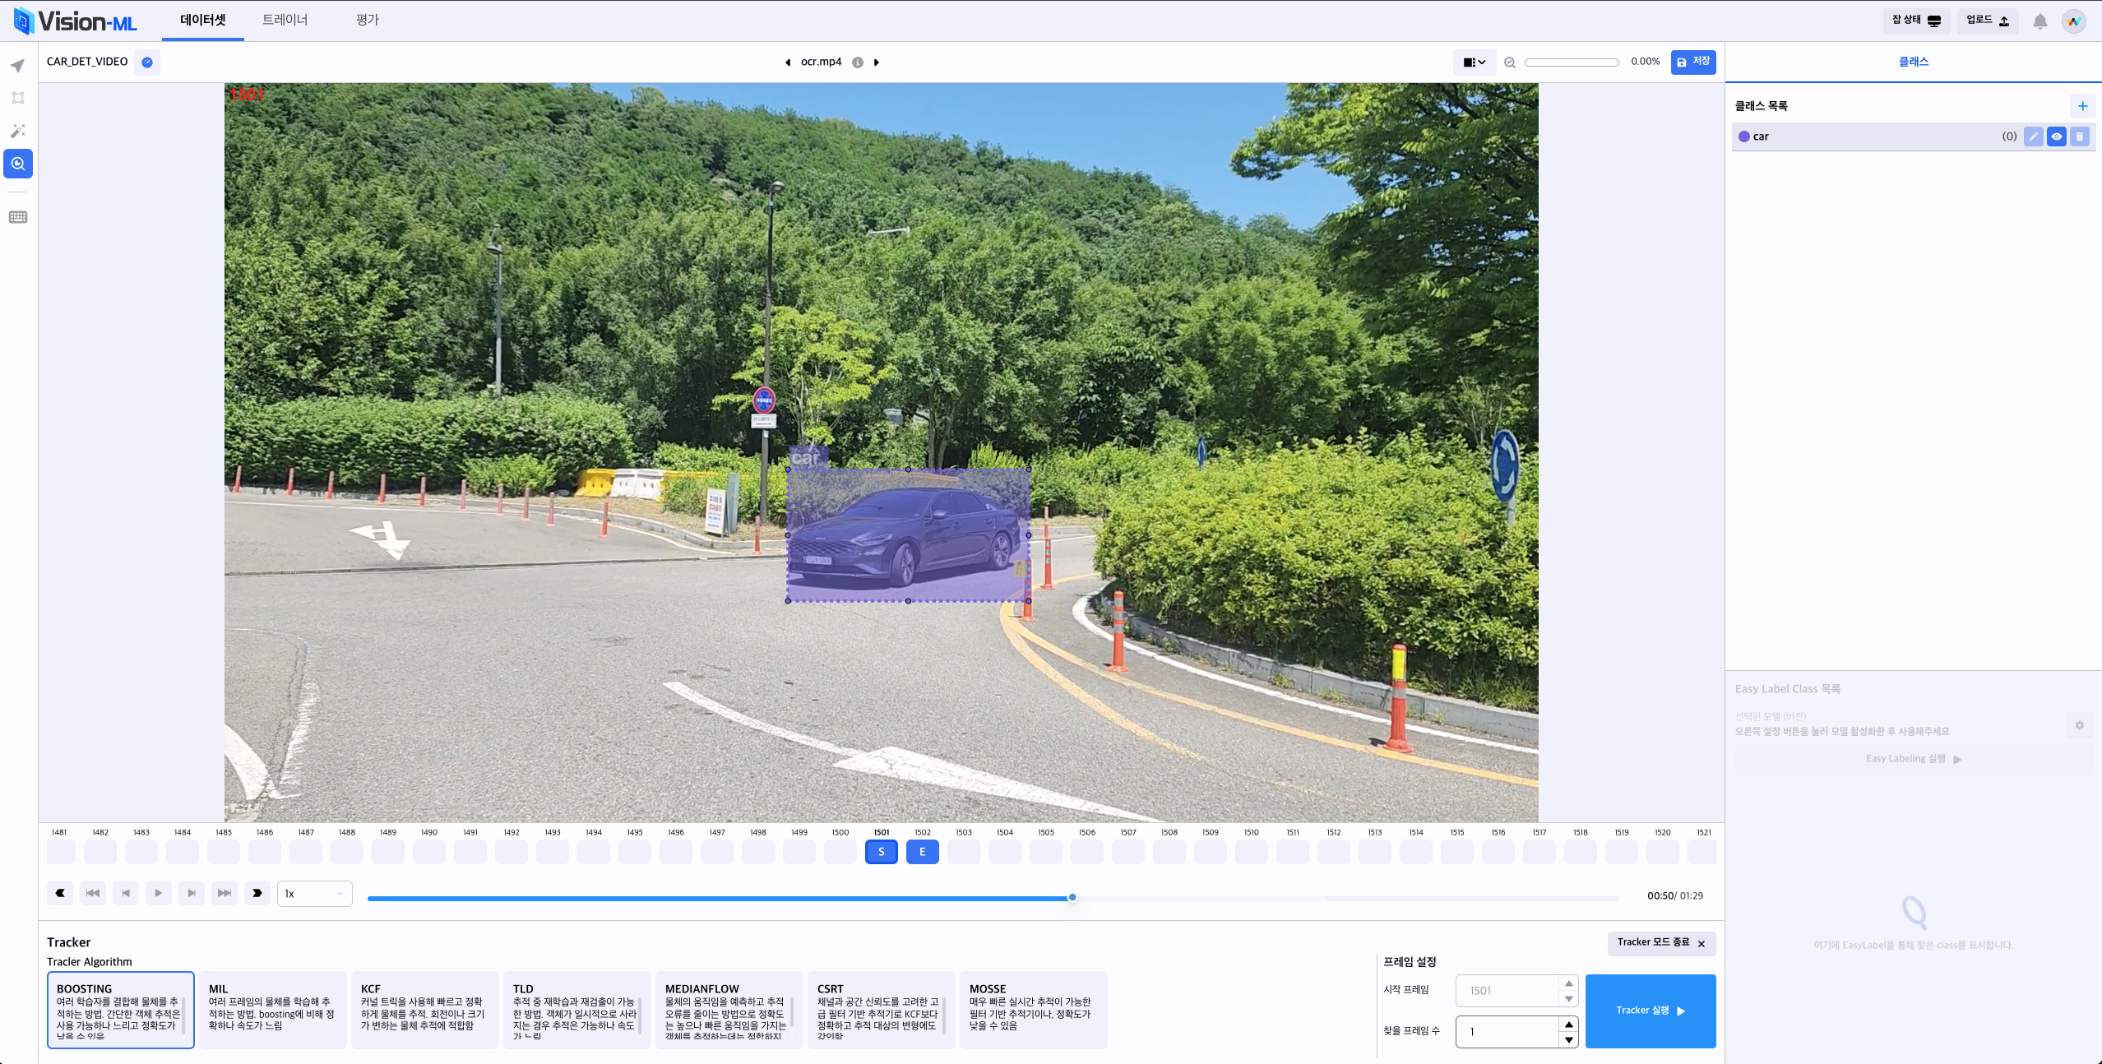This screenshot has height=1064, width=2102.
Task: Step forward one frame
Action: pos(192,893)
